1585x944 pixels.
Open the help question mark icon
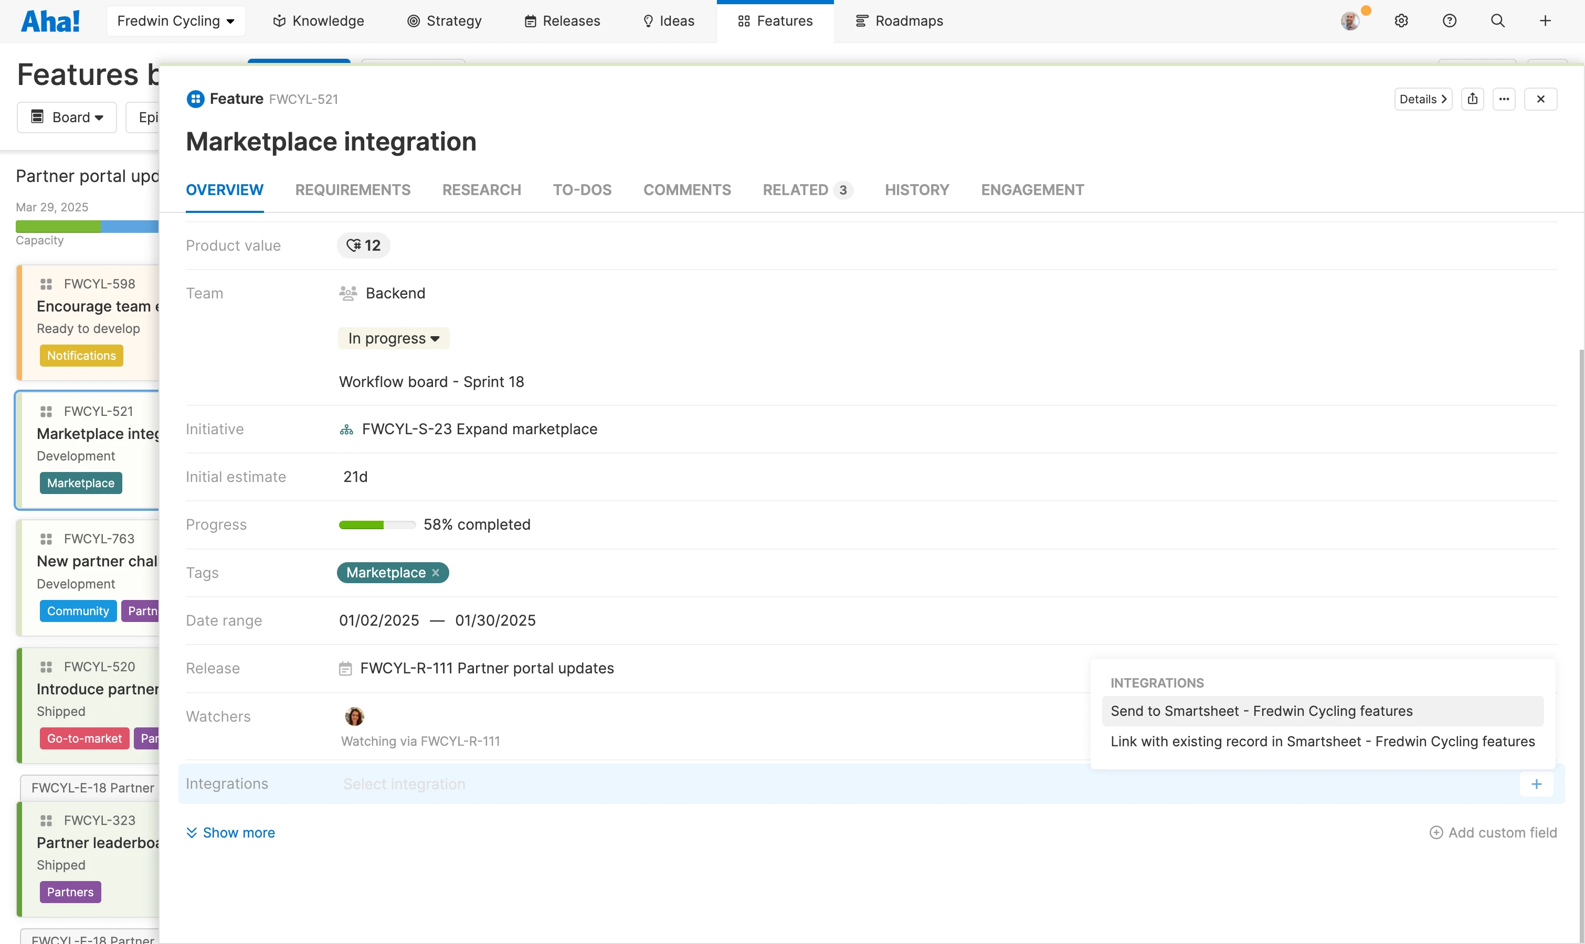[1450, 21]
